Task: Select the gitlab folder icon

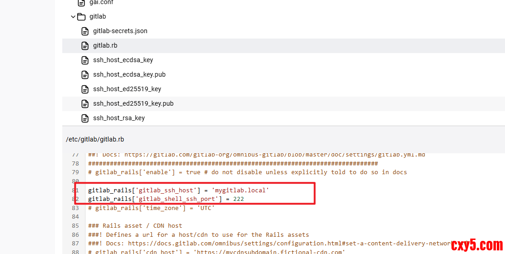Action: (x=81, y=17)
